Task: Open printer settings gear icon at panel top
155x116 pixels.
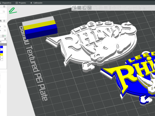Action: 4,6
